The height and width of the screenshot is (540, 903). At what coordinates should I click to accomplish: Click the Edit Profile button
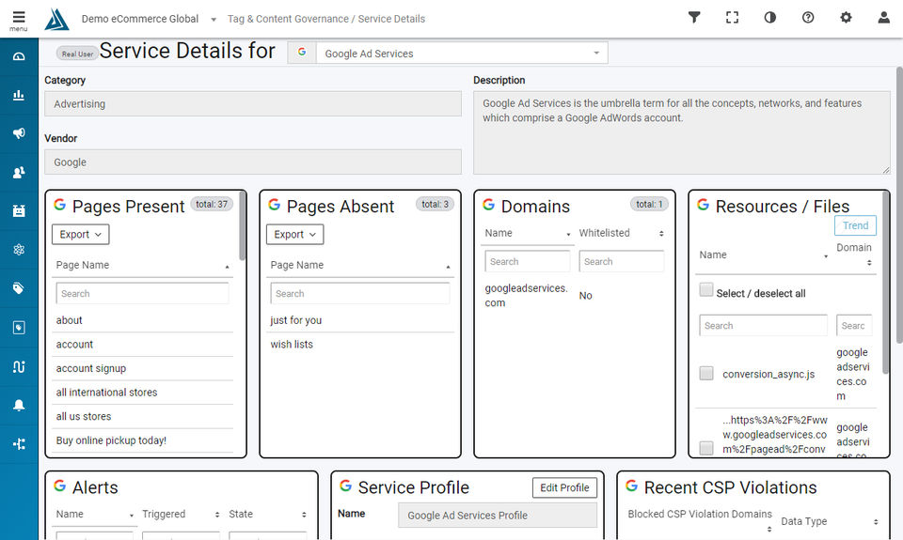tap(564, 487)
